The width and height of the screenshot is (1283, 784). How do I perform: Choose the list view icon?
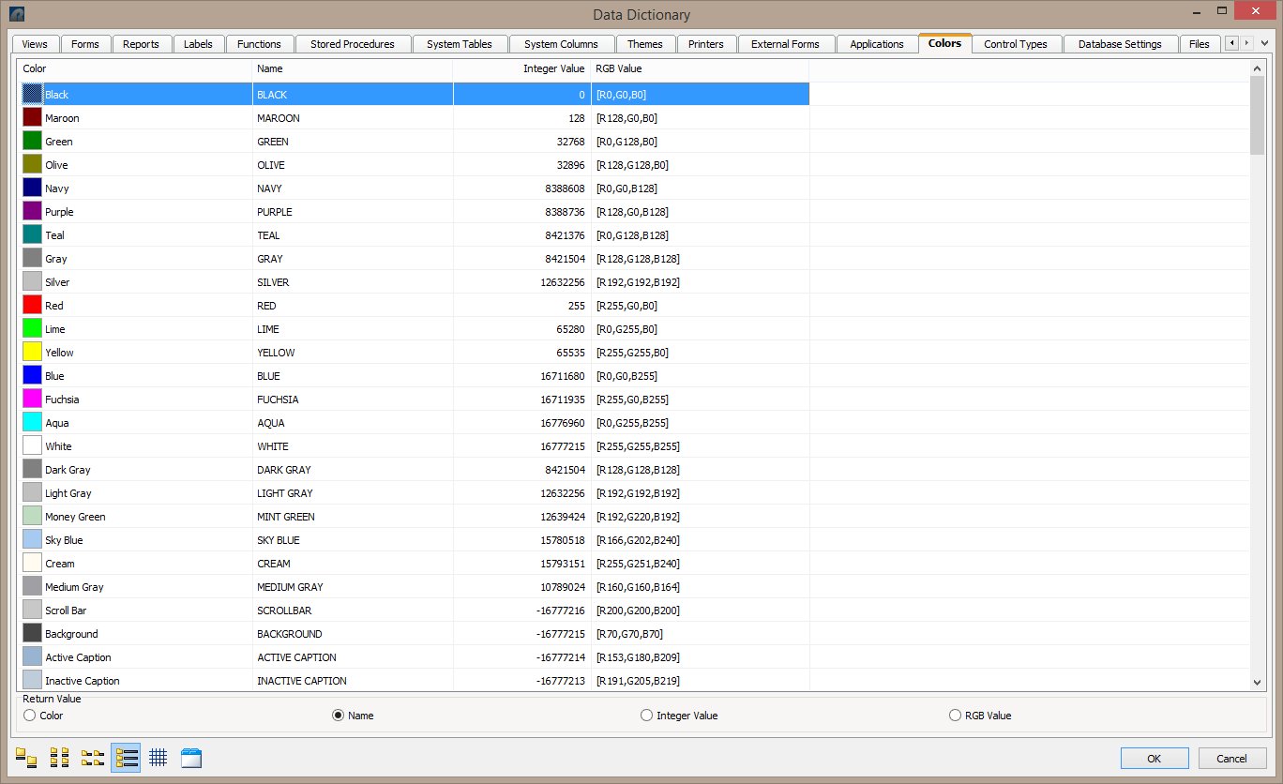(92, 758)
